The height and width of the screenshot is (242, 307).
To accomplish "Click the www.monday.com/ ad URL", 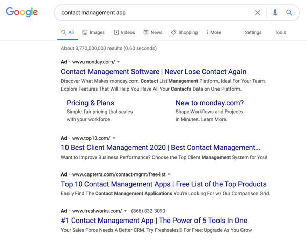I will (x=94, y=62).
